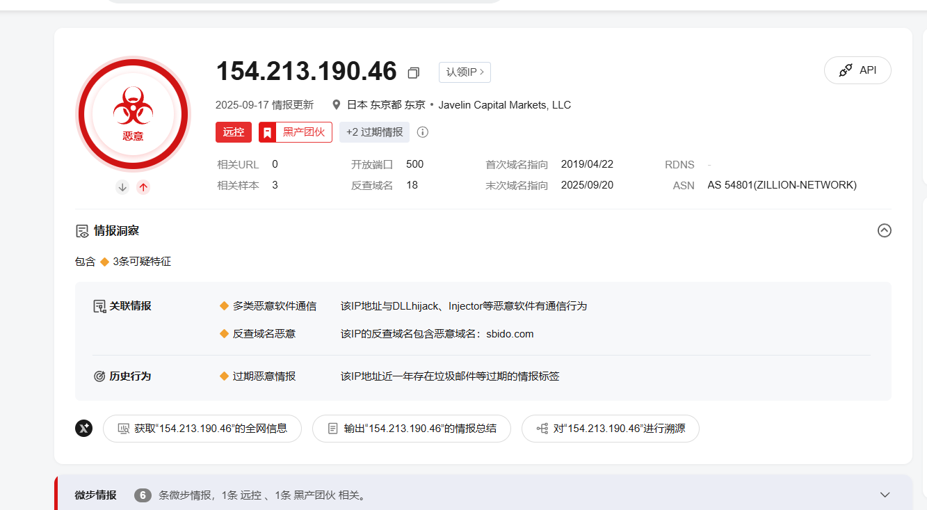Screen dimensions: 927x510
Task: Click 输出情报总结 suggestion button
Action: [x=412, y=429]
